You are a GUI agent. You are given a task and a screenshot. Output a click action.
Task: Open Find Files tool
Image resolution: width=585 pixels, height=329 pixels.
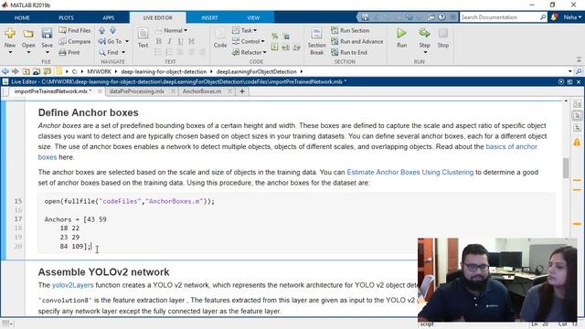(x=75, y=30)
